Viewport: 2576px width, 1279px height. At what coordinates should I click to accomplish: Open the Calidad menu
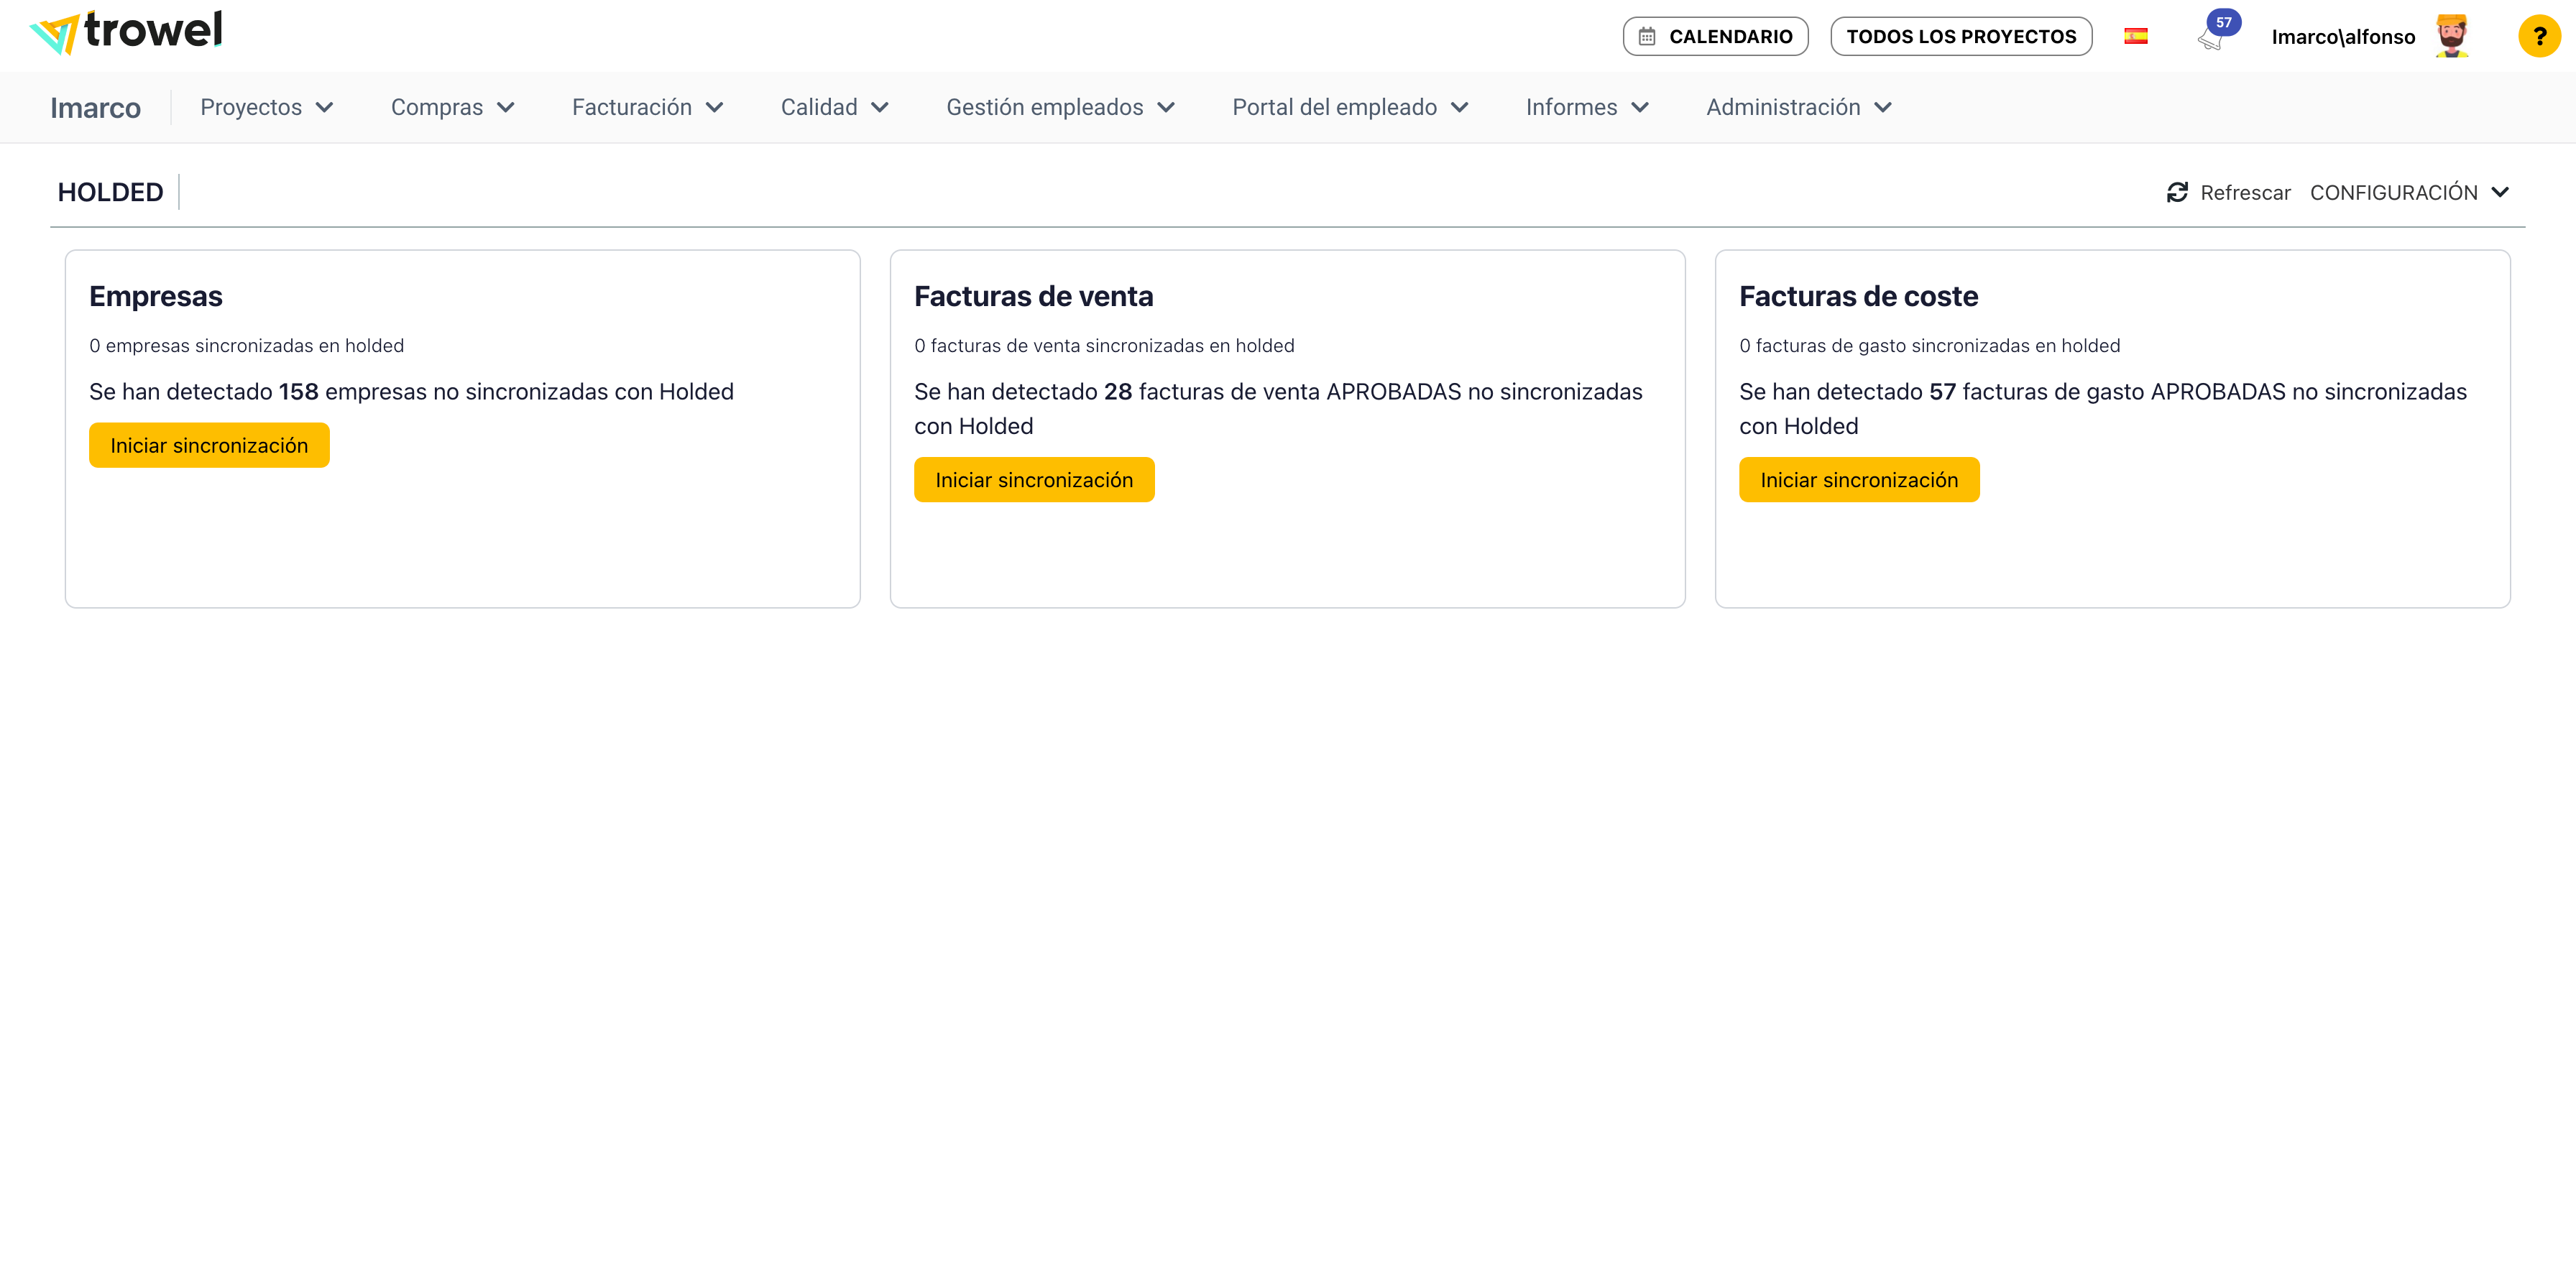point(834,108)
